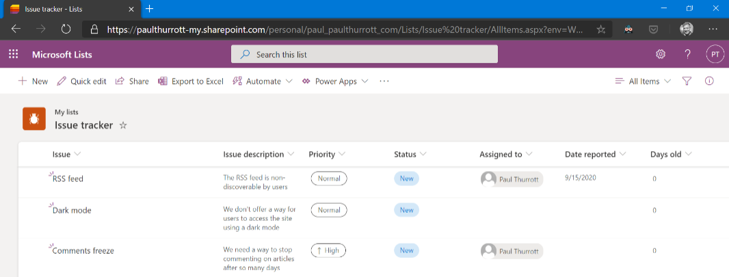
Task: Click the help question mark icon
Action: coord(687,55)
